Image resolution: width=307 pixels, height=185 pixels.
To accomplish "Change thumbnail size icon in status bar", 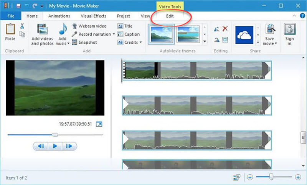I will (236, 177).
